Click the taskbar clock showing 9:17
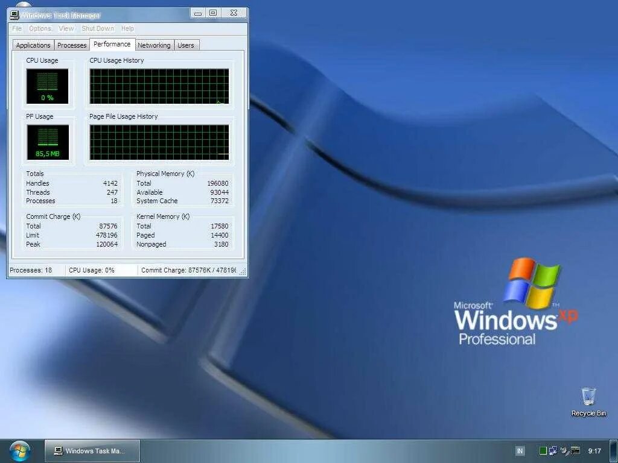Screen dimensions: 618x463 (594, 451)
